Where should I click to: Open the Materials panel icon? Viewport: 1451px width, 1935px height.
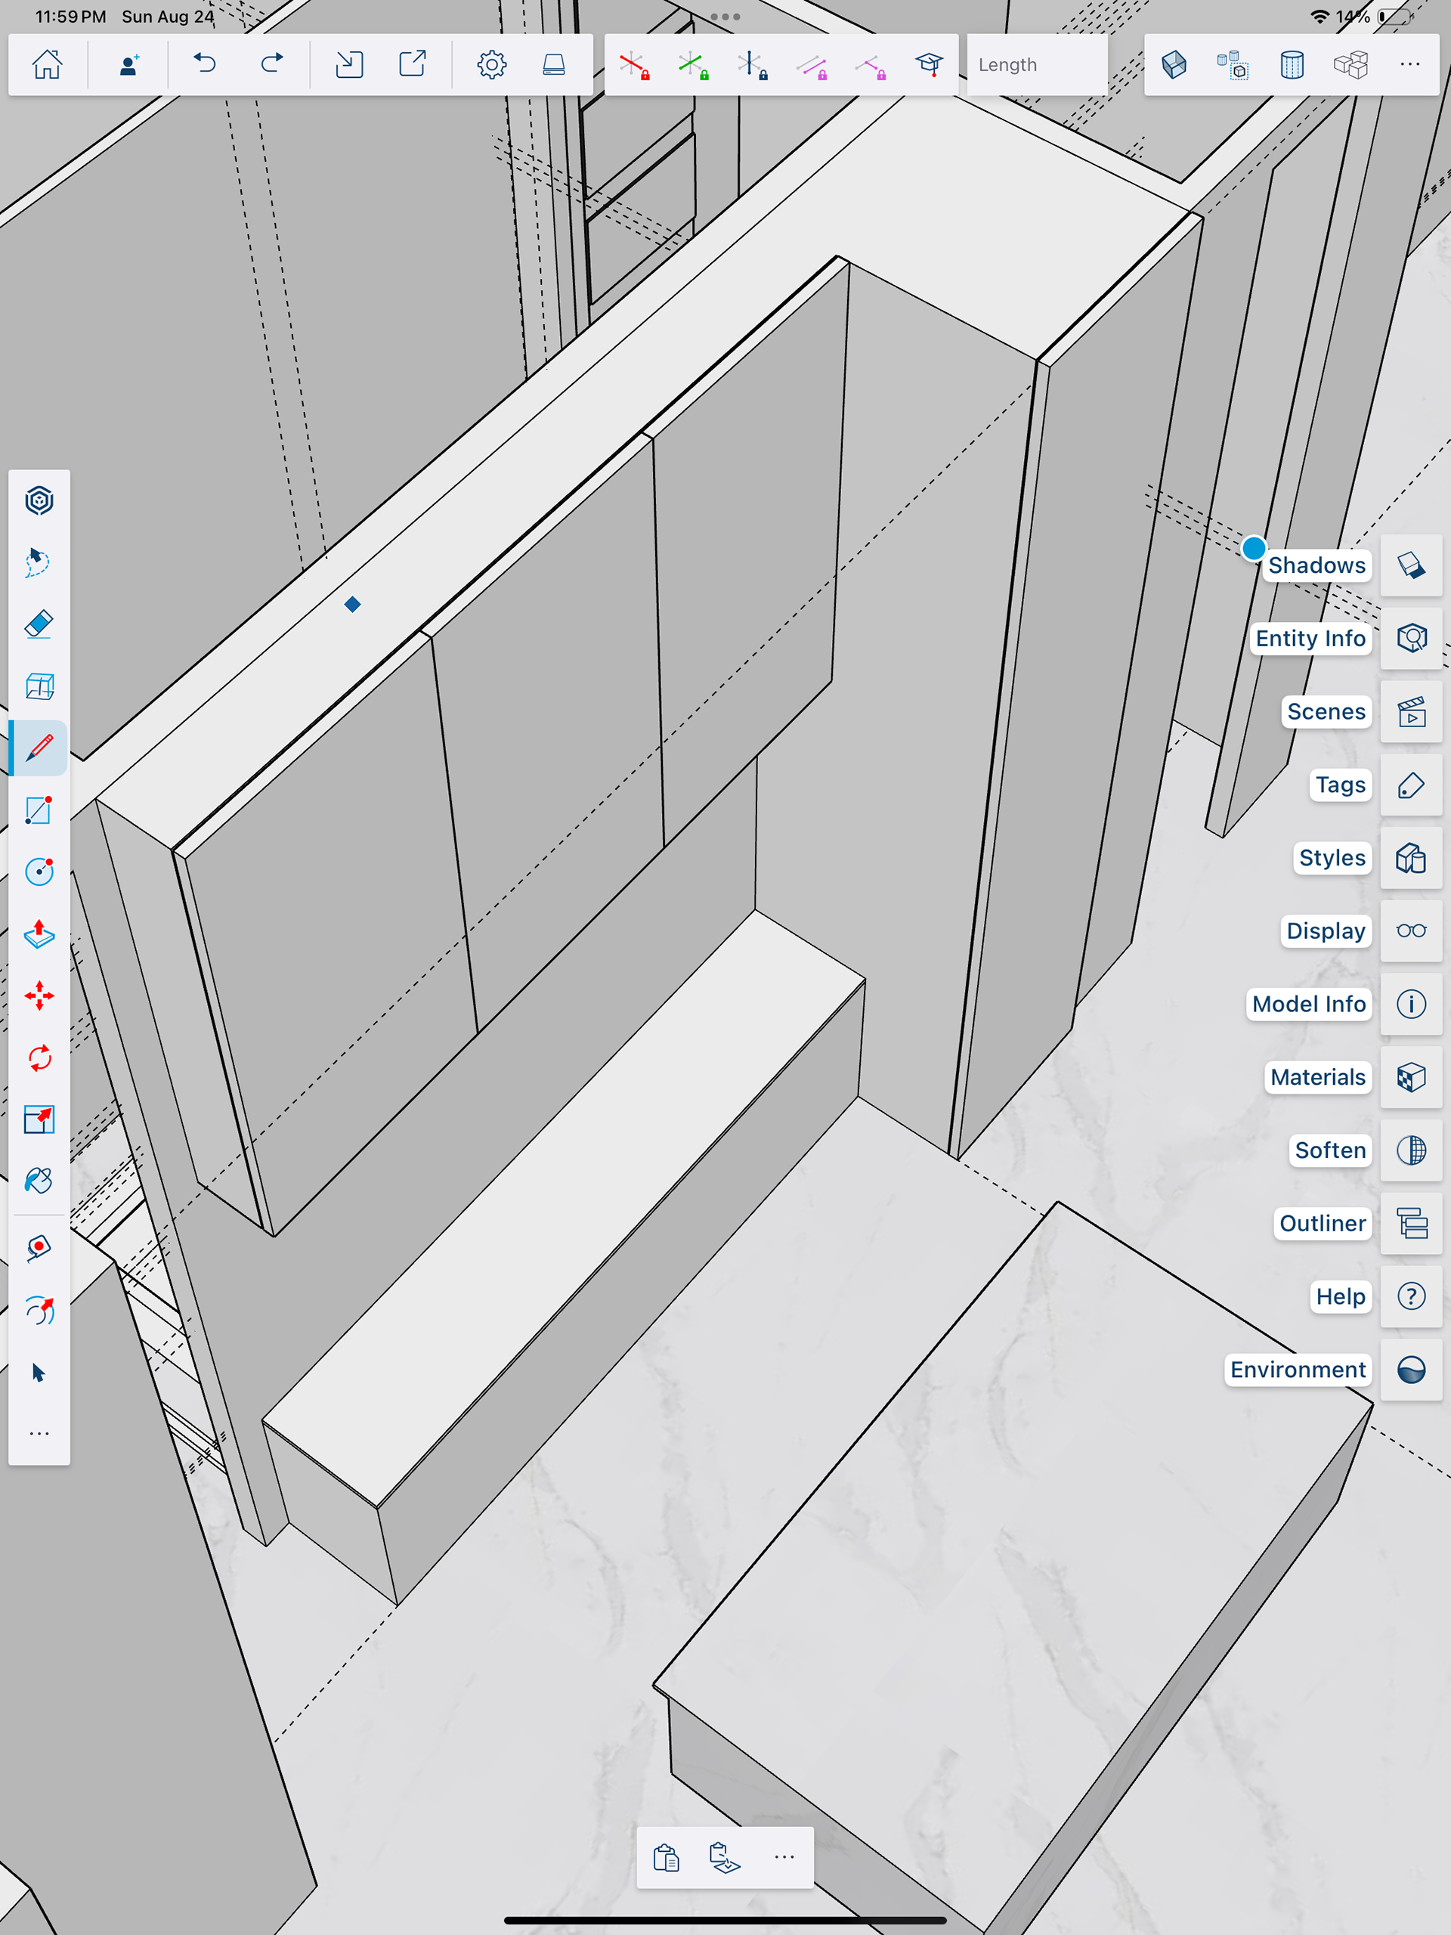(1411, 1077)
